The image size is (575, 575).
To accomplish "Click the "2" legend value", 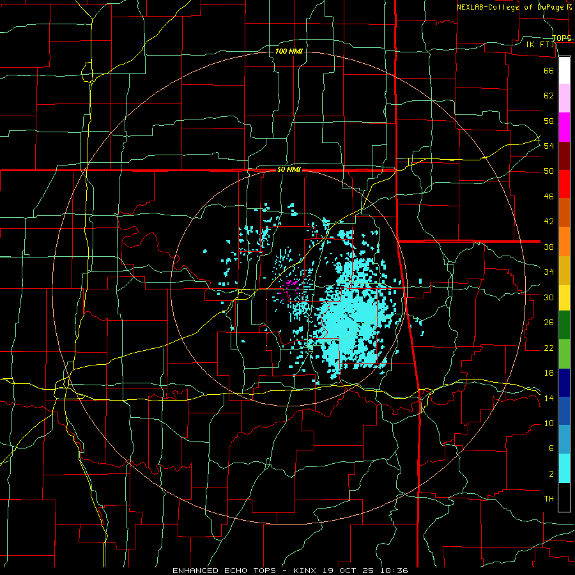I will [x=551, y=474].
